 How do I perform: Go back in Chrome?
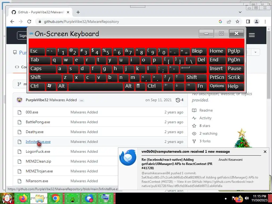pyautogui.click(x=12, y=22)
